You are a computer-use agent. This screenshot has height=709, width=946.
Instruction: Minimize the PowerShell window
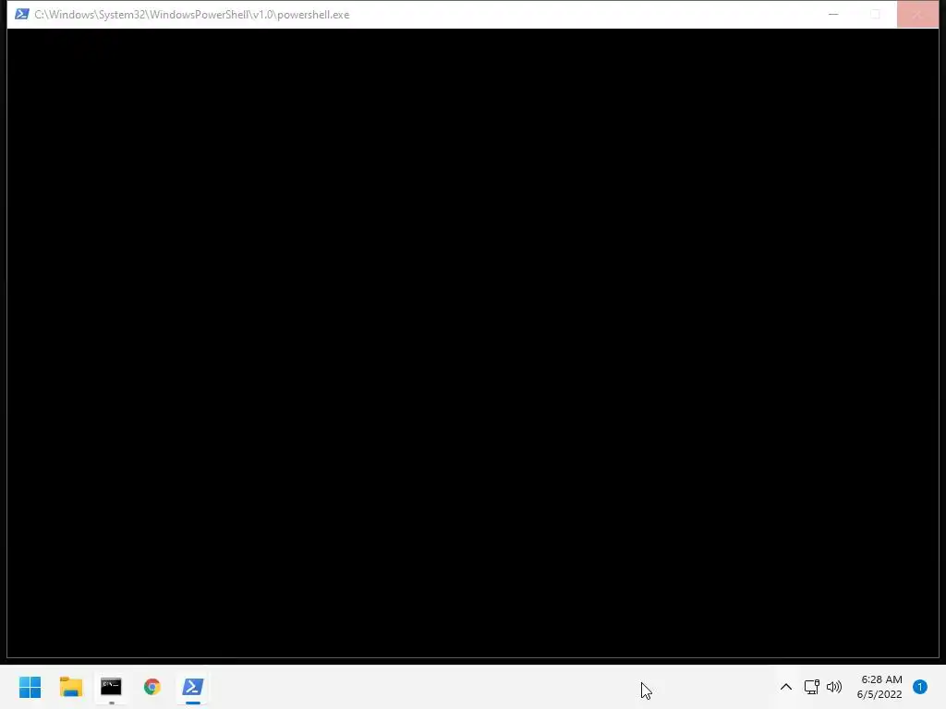pos(833,15)
